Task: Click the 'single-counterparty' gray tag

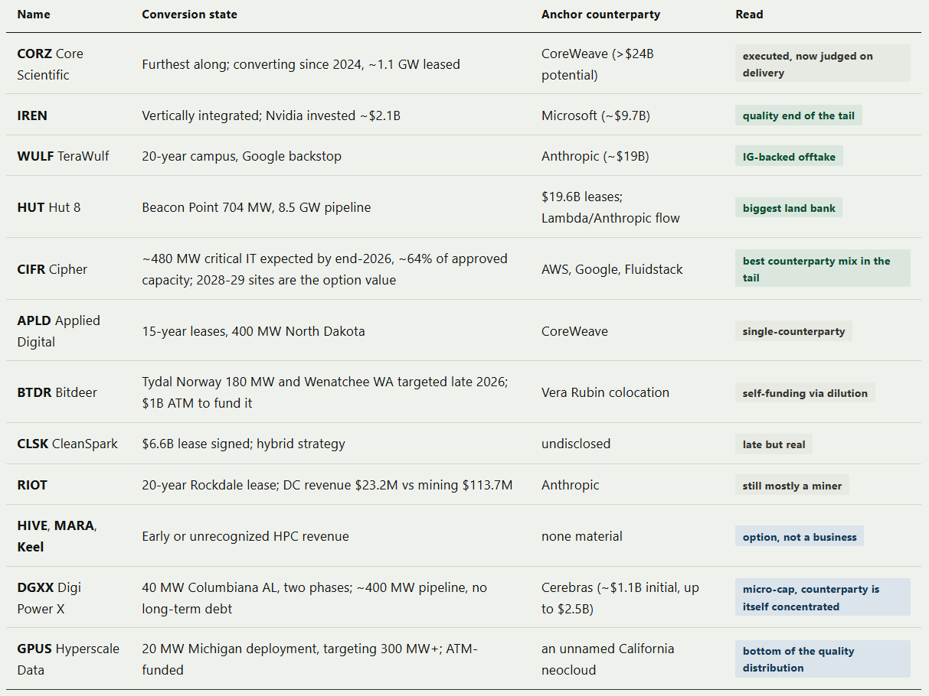Action: coord(793,331)
